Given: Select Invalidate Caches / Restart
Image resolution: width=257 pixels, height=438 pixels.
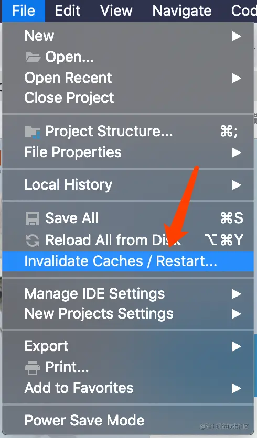Looking at the screenshot, I should coord(128,261).
